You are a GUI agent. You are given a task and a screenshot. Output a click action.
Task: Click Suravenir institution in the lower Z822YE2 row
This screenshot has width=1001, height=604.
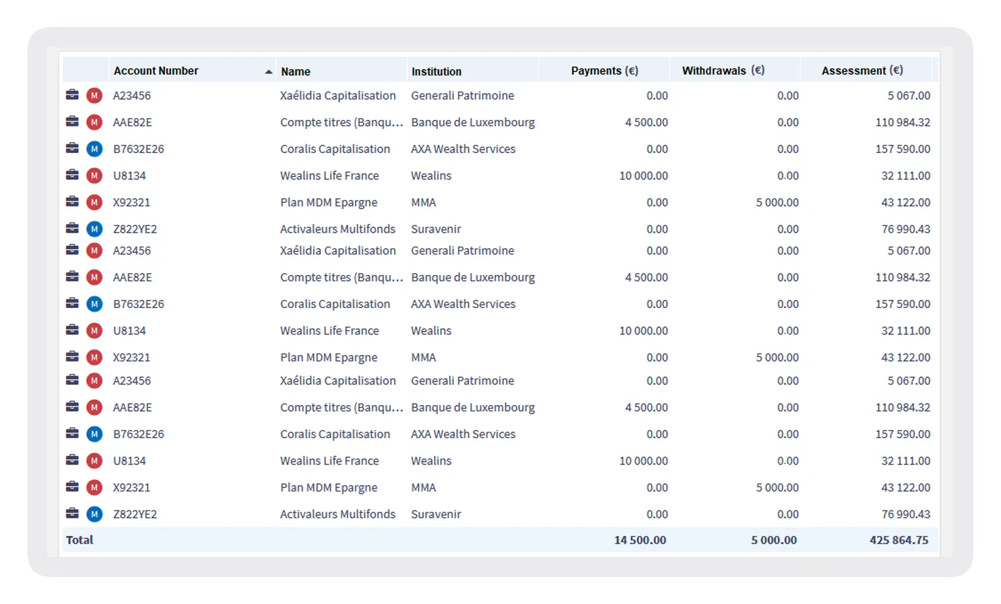pyautogui.click(x=436, y=514)
